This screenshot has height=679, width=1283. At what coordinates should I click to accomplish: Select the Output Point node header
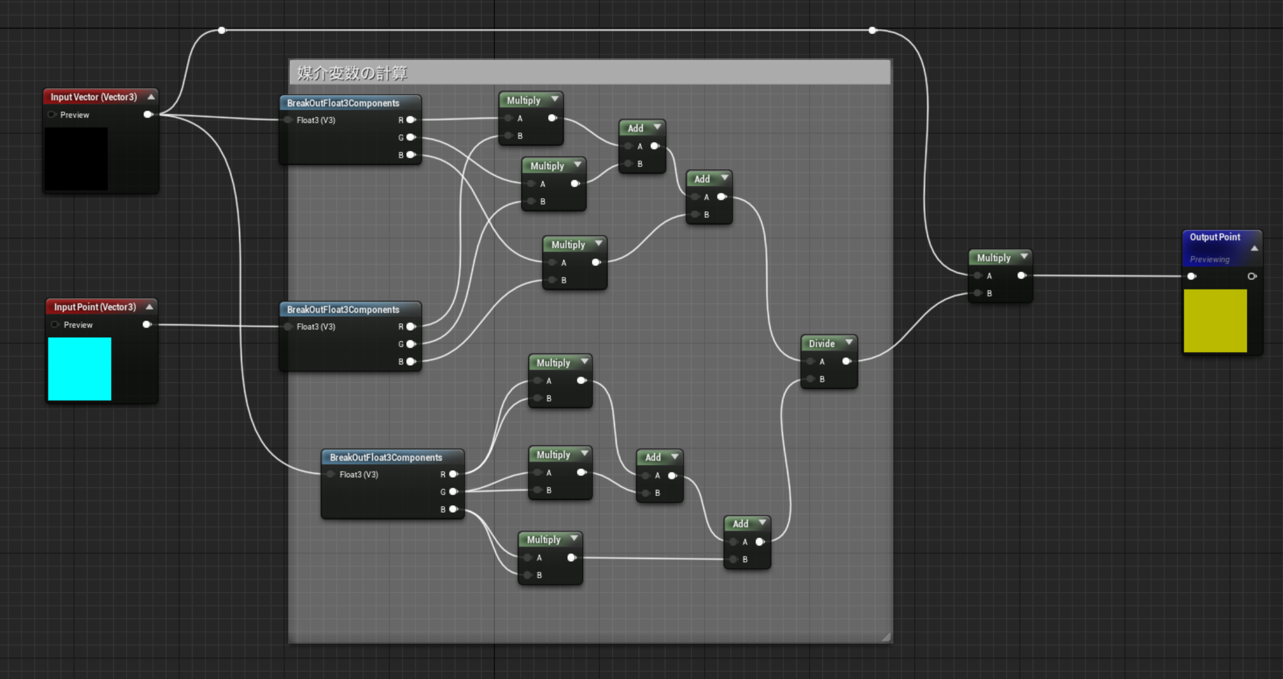[1215, 237]
